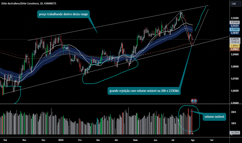The width and height of the screenshot is (242, 143).
Task: Click the Nov label on time axis
Action: pyautogui.click(x=24, y=140)
